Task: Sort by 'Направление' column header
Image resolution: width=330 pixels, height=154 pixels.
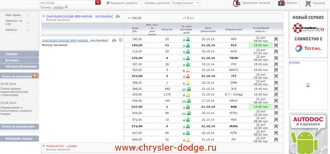Action: pyautogui.click(x=233, y=30)
